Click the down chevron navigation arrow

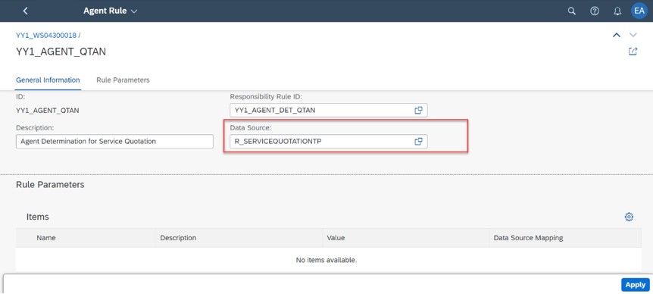pos(633,35)
